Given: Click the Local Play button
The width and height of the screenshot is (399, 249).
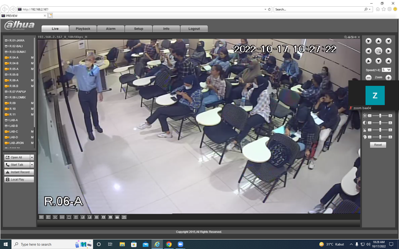Looking at the screenshot, I should (19, 179).
